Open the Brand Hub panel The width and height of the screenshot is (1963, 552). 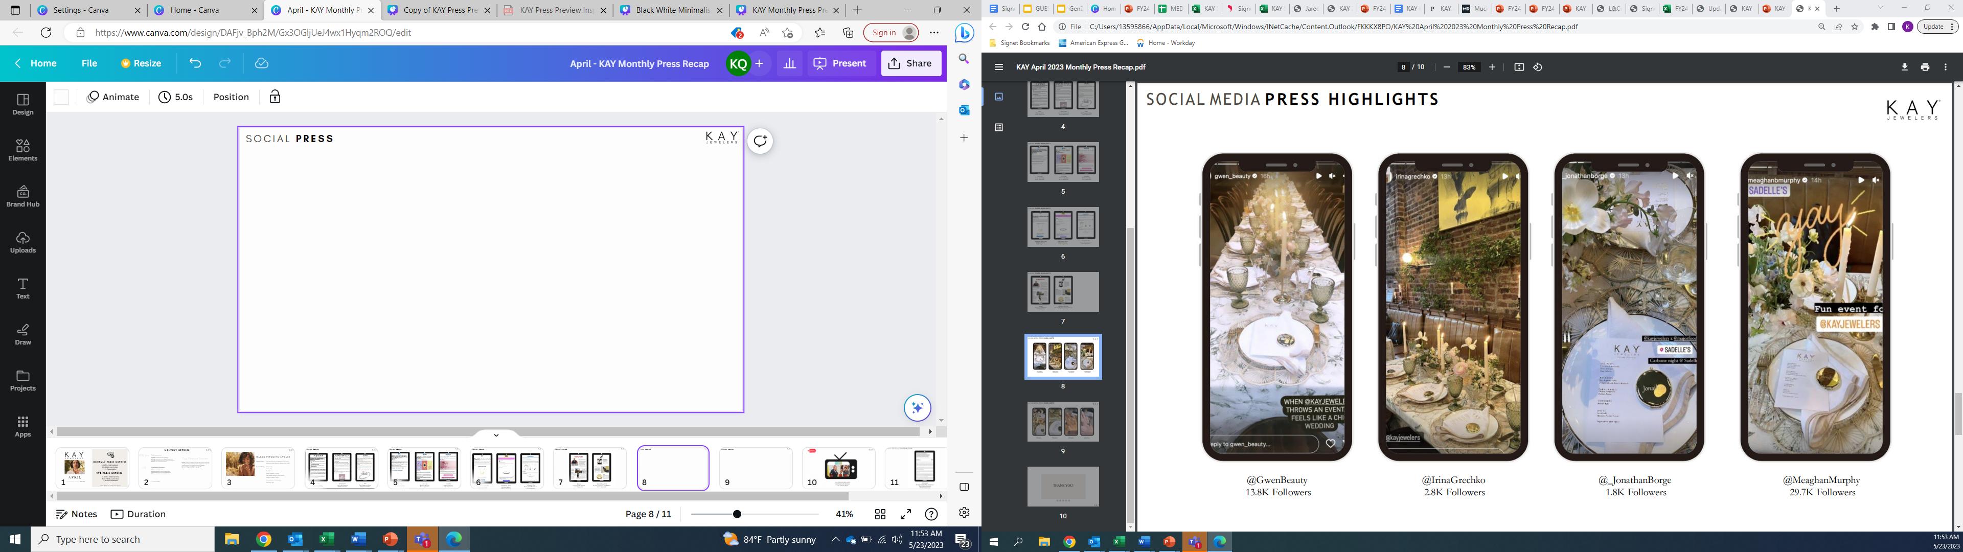coord(22,196)
